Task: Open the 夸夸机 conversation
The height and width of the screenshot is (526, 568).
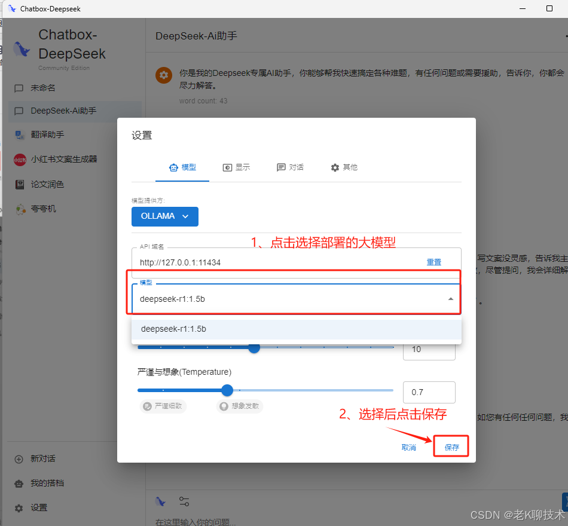Action: click(74, 209)
